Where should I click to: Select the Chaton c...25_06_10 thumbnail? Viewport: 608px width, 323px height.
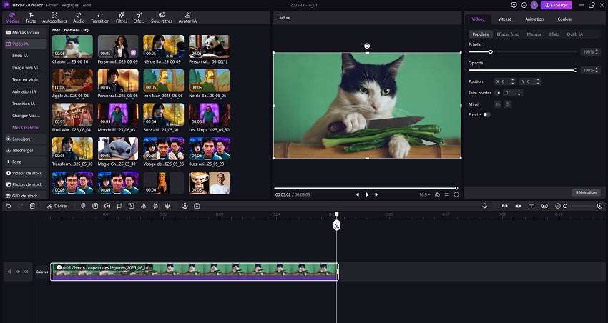tap(72, 46)
